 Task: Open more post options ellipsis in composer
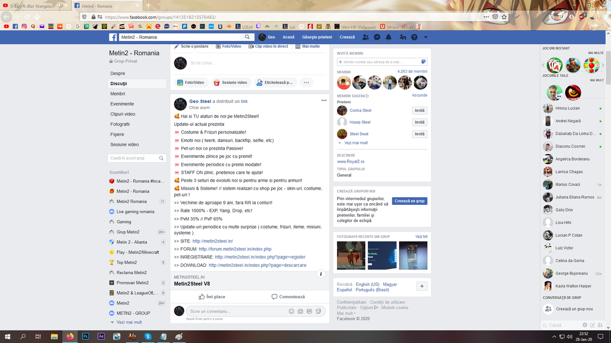point(306,82)
